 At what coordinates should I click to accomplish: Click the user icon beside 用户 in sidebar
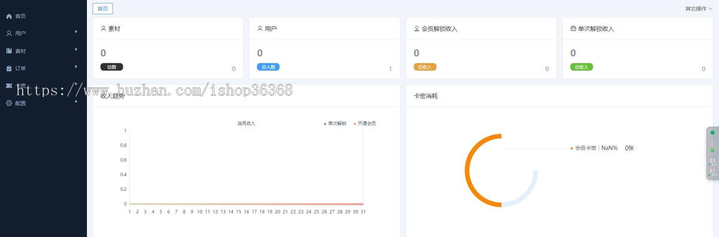pos(9,34)
